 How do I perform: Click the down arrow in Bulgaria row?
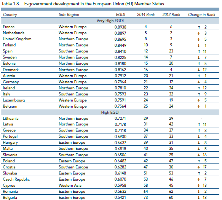pos(199,198)
